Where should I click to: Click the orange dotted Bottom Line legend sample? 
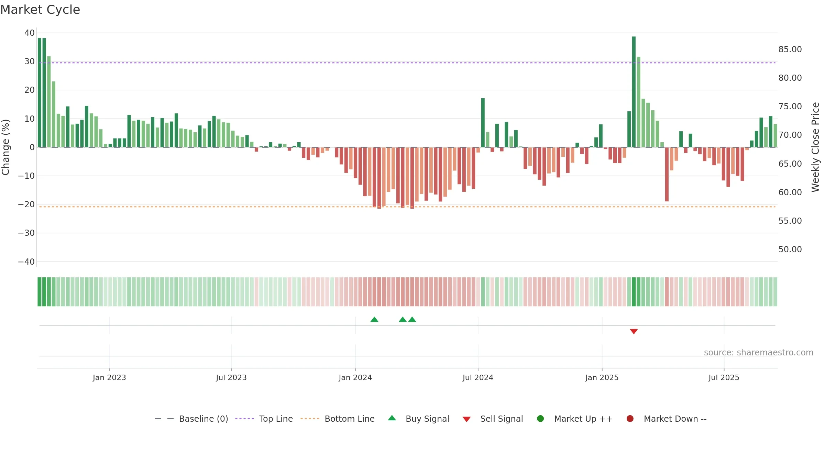(310, 419)
